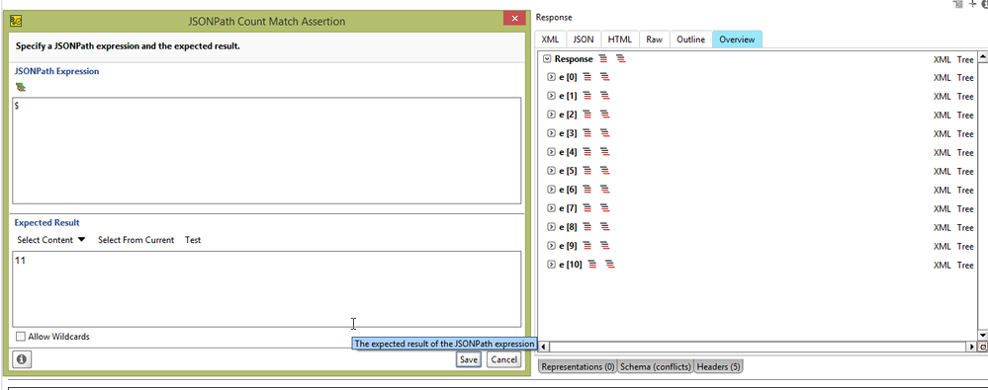Viewport: 988px width, 390px height.
Task: Open the Schema (conflicts) bottom tab
Action: [656, 366]
